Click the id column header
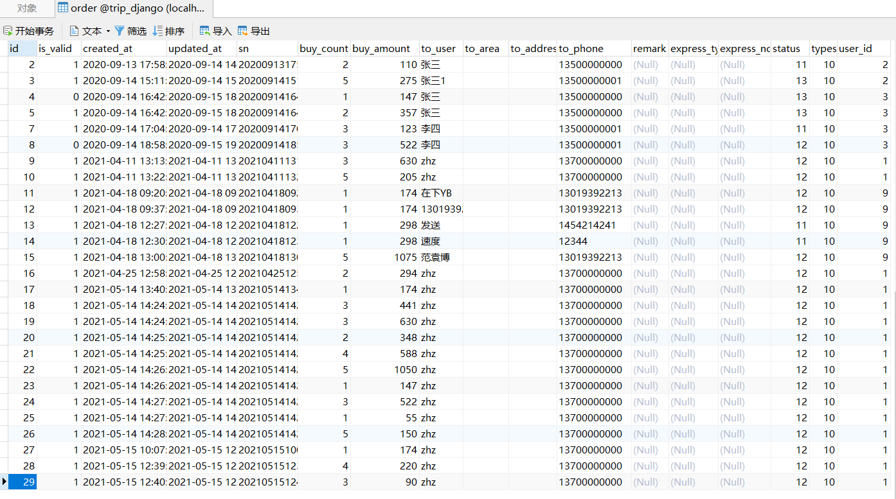 pos(22,48)
